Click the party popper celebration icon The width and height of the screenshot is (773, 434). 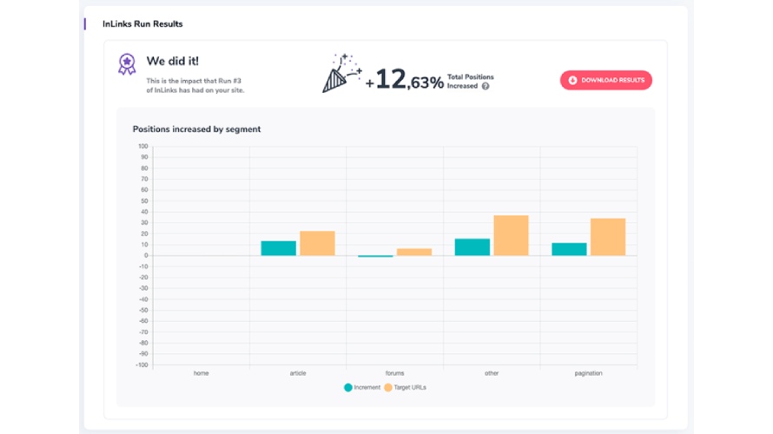click(x=341, y=73)
